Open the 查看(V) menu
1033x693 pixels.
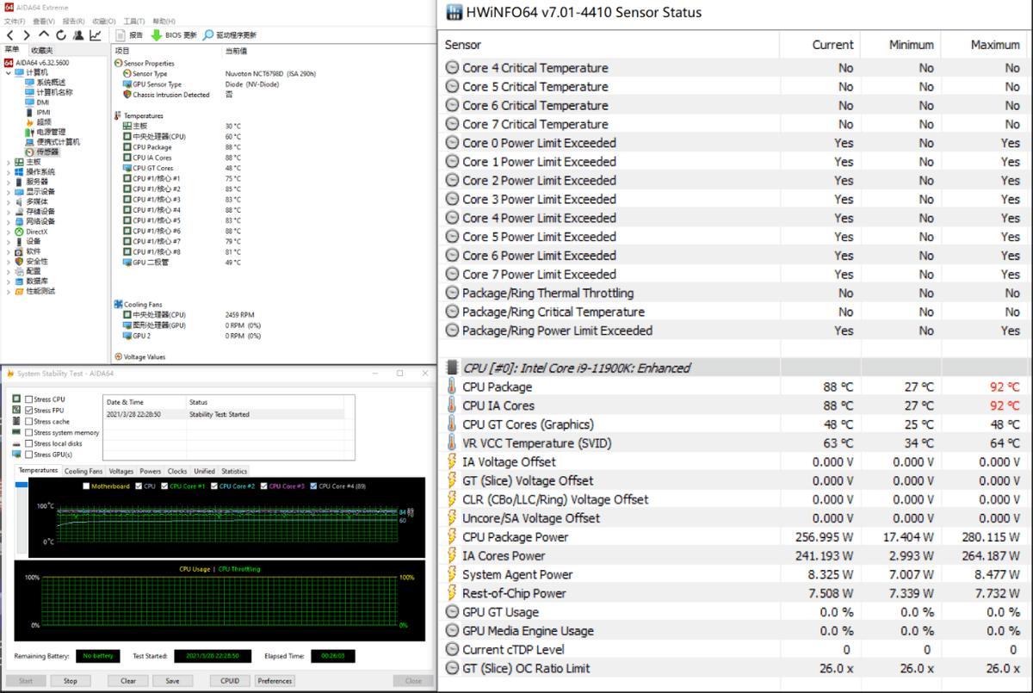44,21
